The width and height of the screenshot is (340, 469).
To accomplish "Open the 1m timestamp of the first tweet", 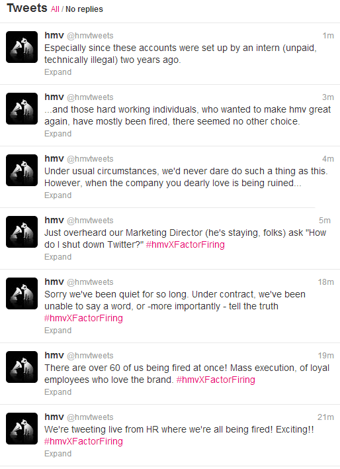I will pyautogui.click(x=328, y=36).
